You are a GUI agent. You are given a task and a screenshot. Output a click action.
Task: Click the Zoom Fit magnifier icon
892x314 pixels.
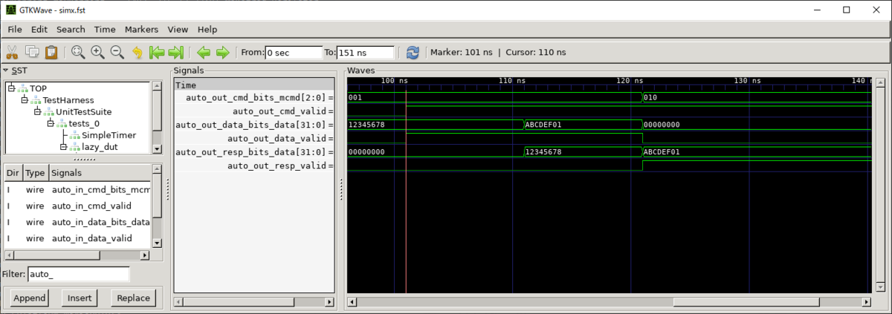click(77, 52)
